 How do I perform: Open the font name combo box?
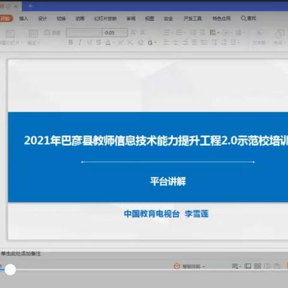coord(84,32)
